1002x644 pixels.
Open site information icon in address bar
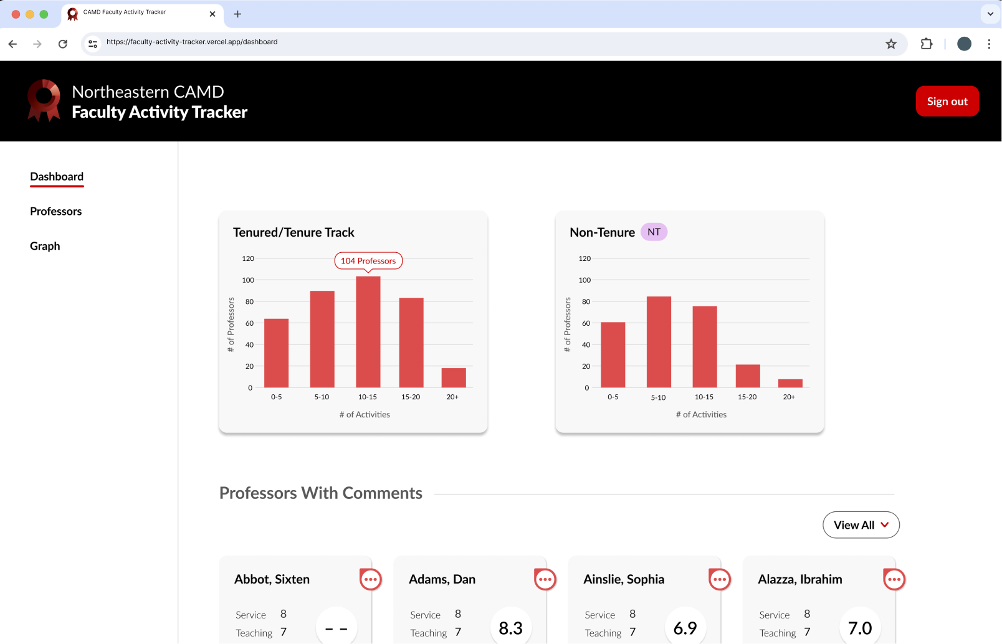[x=93, y=44]
